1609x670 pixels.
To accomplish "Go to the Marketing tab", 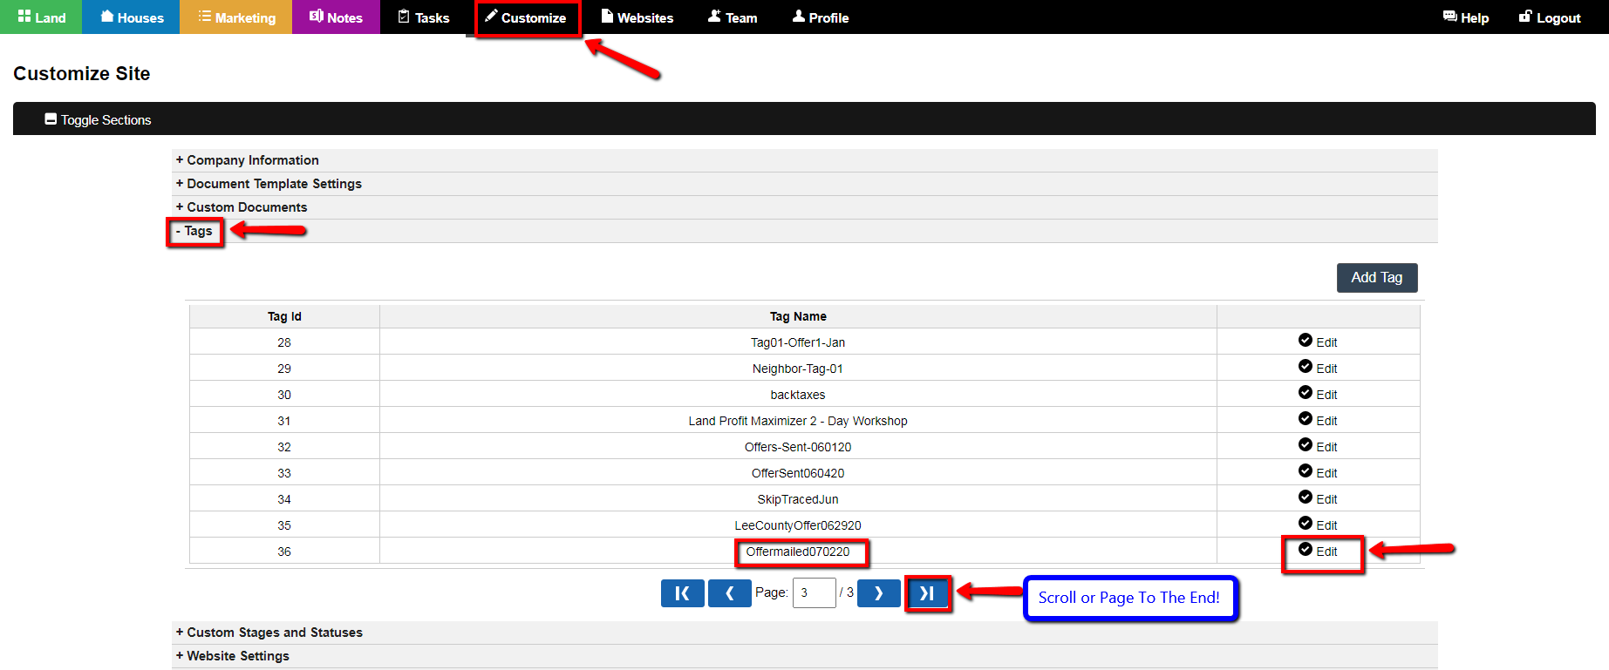I will pyautogui.click(x=235, y=17).
